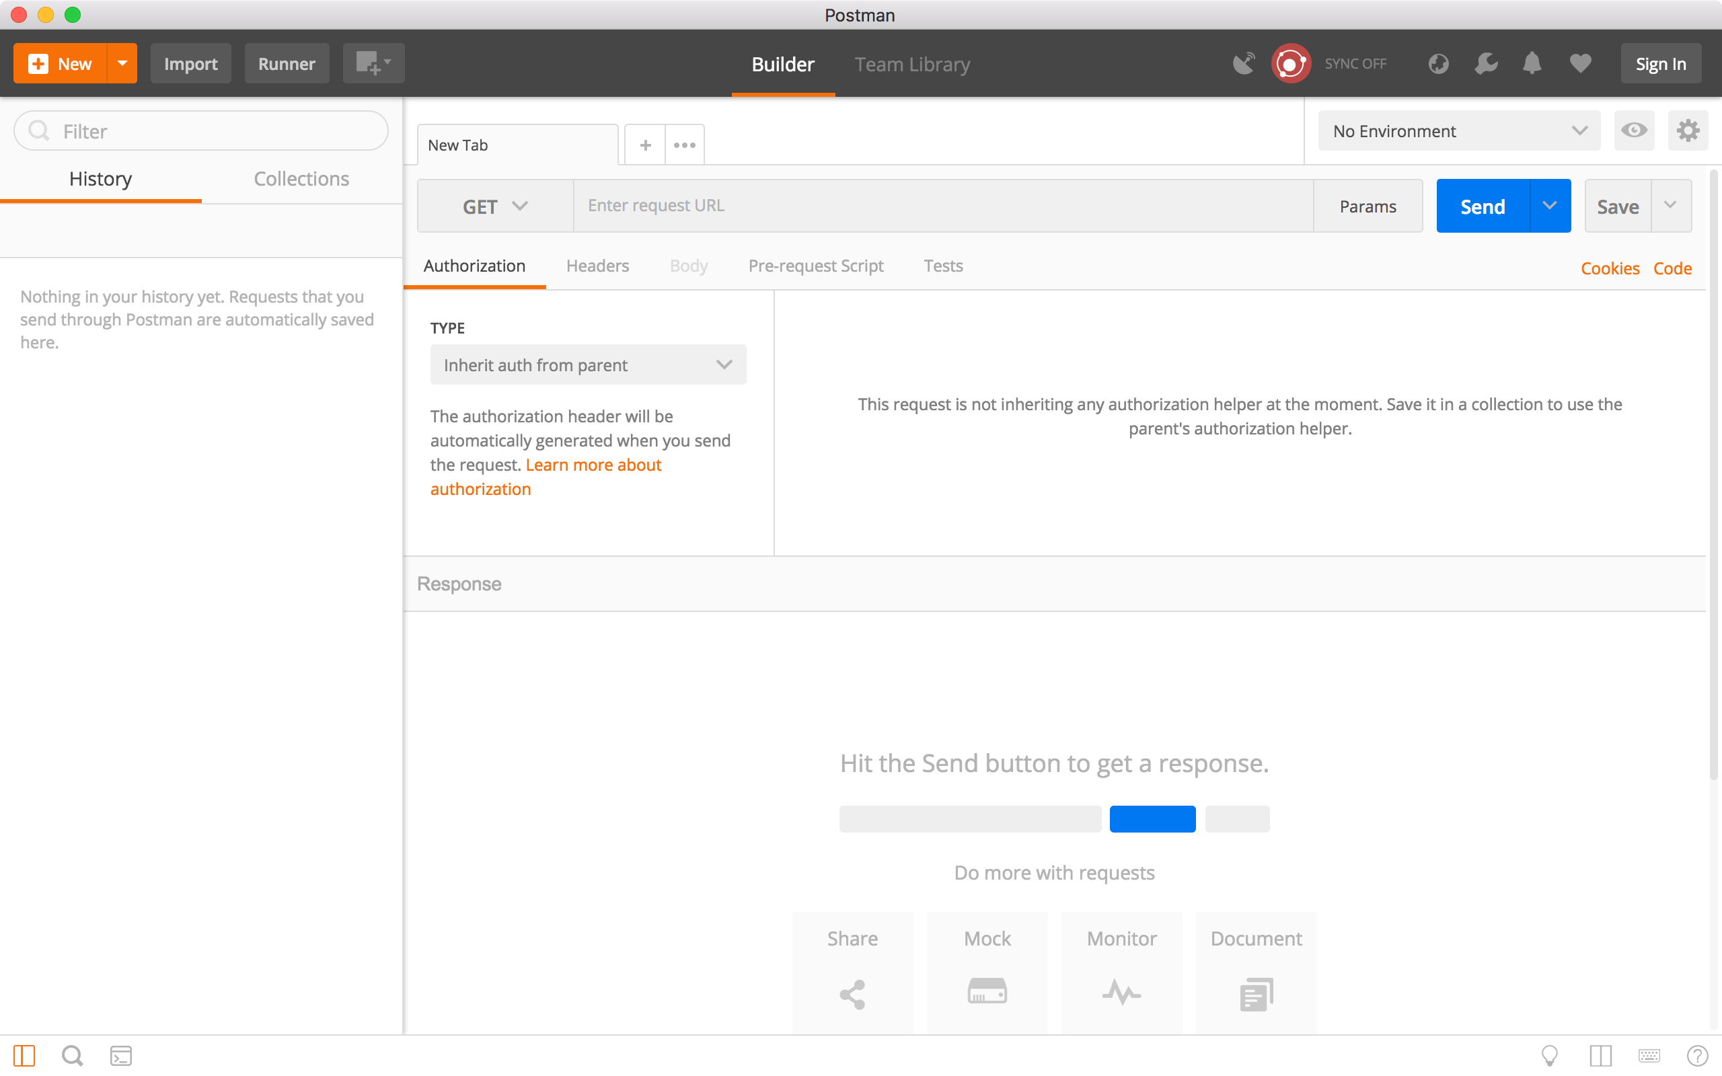Open the GET method dropdown
1722x1076 pixels.
click(x=495, y=206)
